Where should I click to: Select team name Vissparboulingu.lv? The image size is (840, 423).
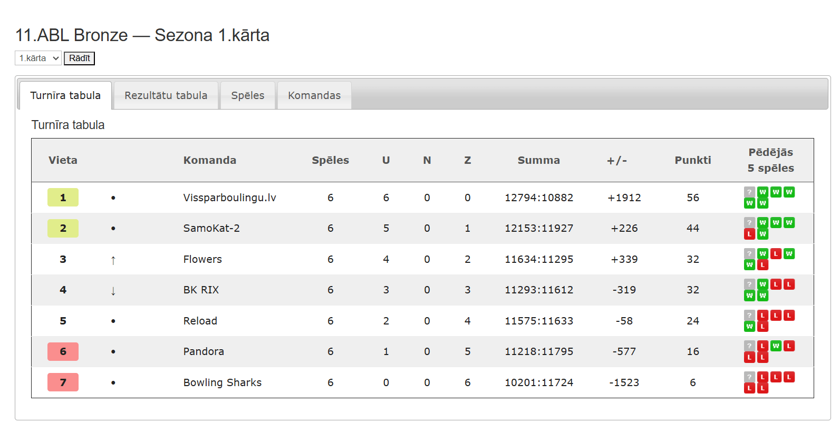[229, 198]
